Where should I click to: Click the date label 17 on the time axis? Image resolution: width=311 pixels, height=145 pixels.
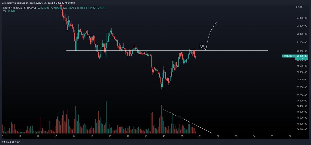(x=128, y=136)
